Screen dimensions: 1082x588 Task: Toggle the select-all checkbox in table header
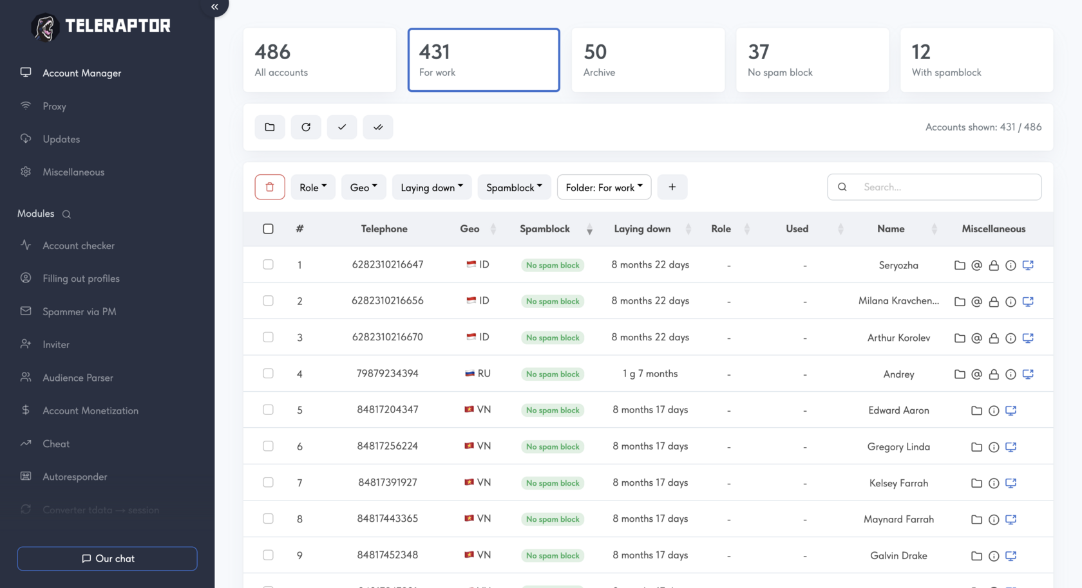pyautogui.click(x=269, y=229)
